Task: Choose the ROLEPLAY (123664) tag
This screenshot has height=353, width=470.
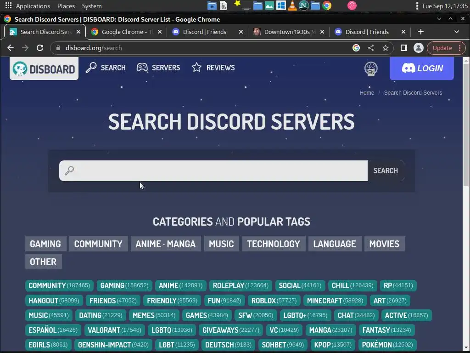Action: click(x=241, y=285)
